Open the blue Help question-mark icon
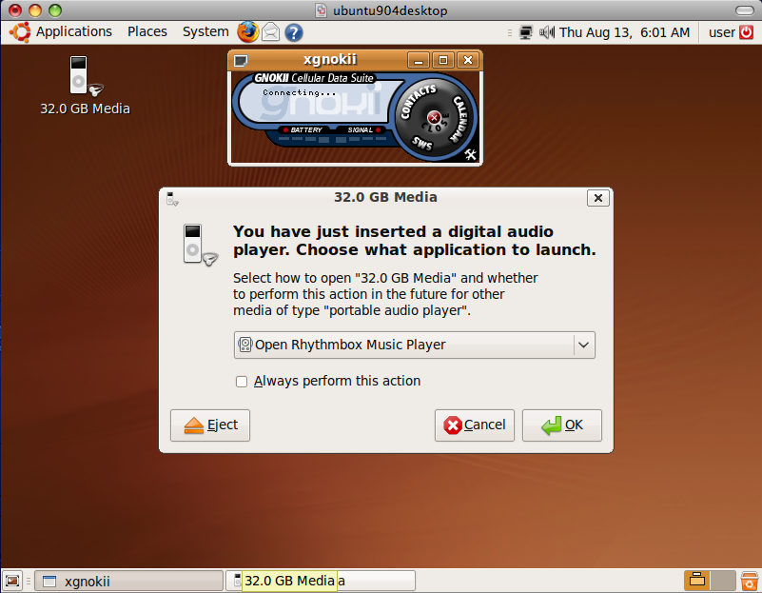 (294, 32)
